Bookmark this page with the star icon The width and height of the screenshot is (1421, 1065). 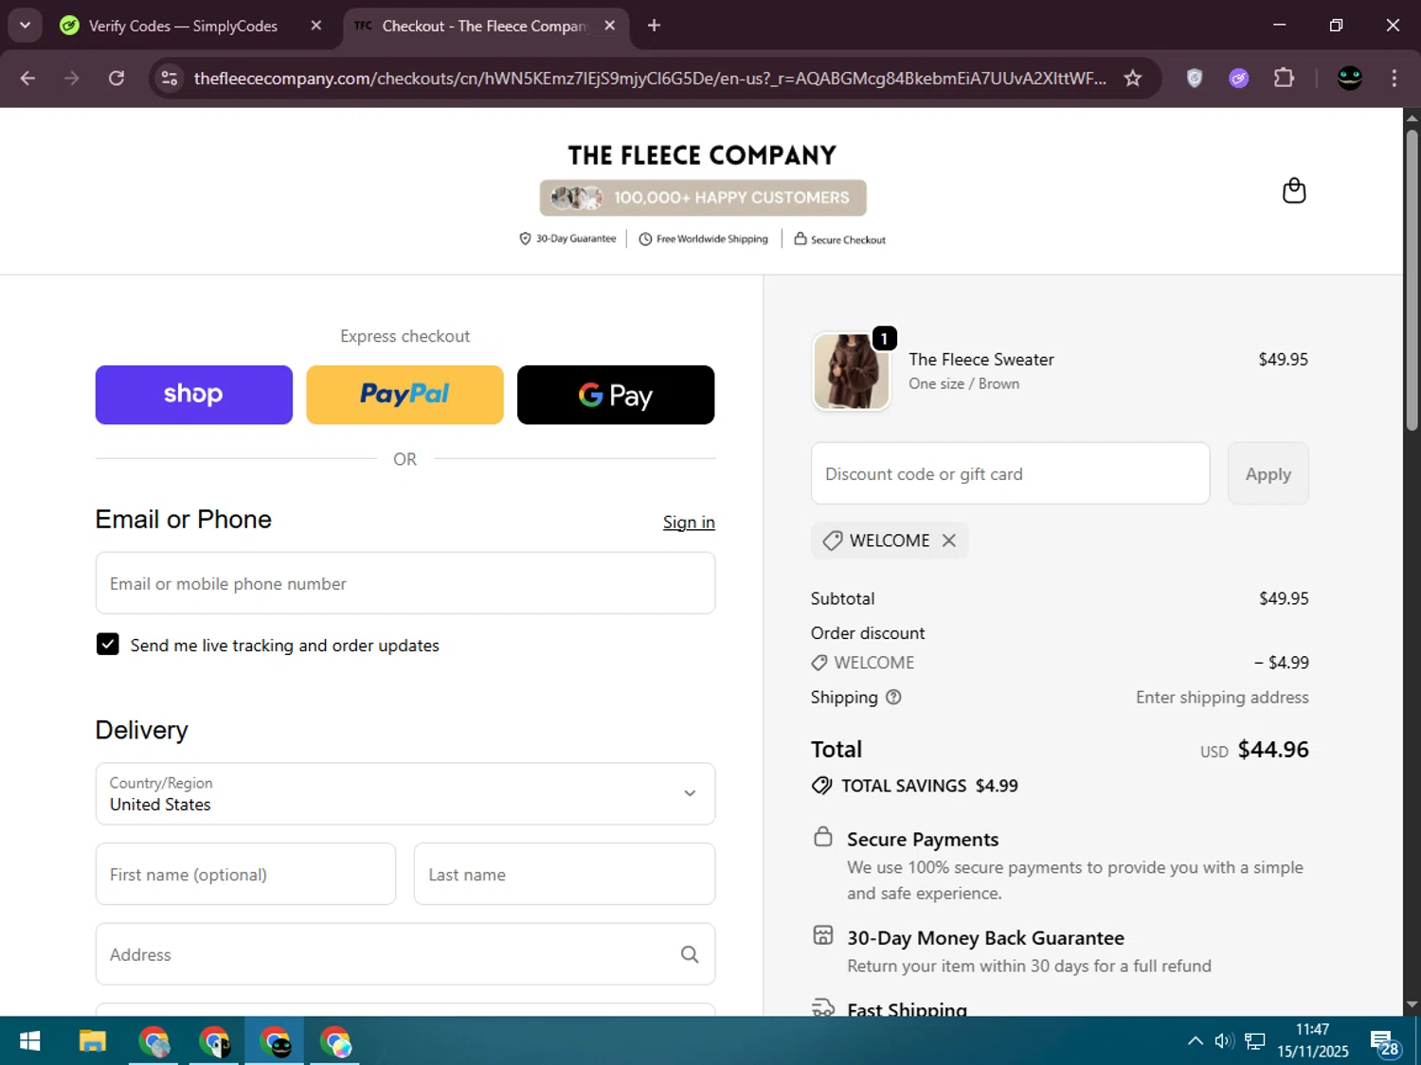(1132, 79)
